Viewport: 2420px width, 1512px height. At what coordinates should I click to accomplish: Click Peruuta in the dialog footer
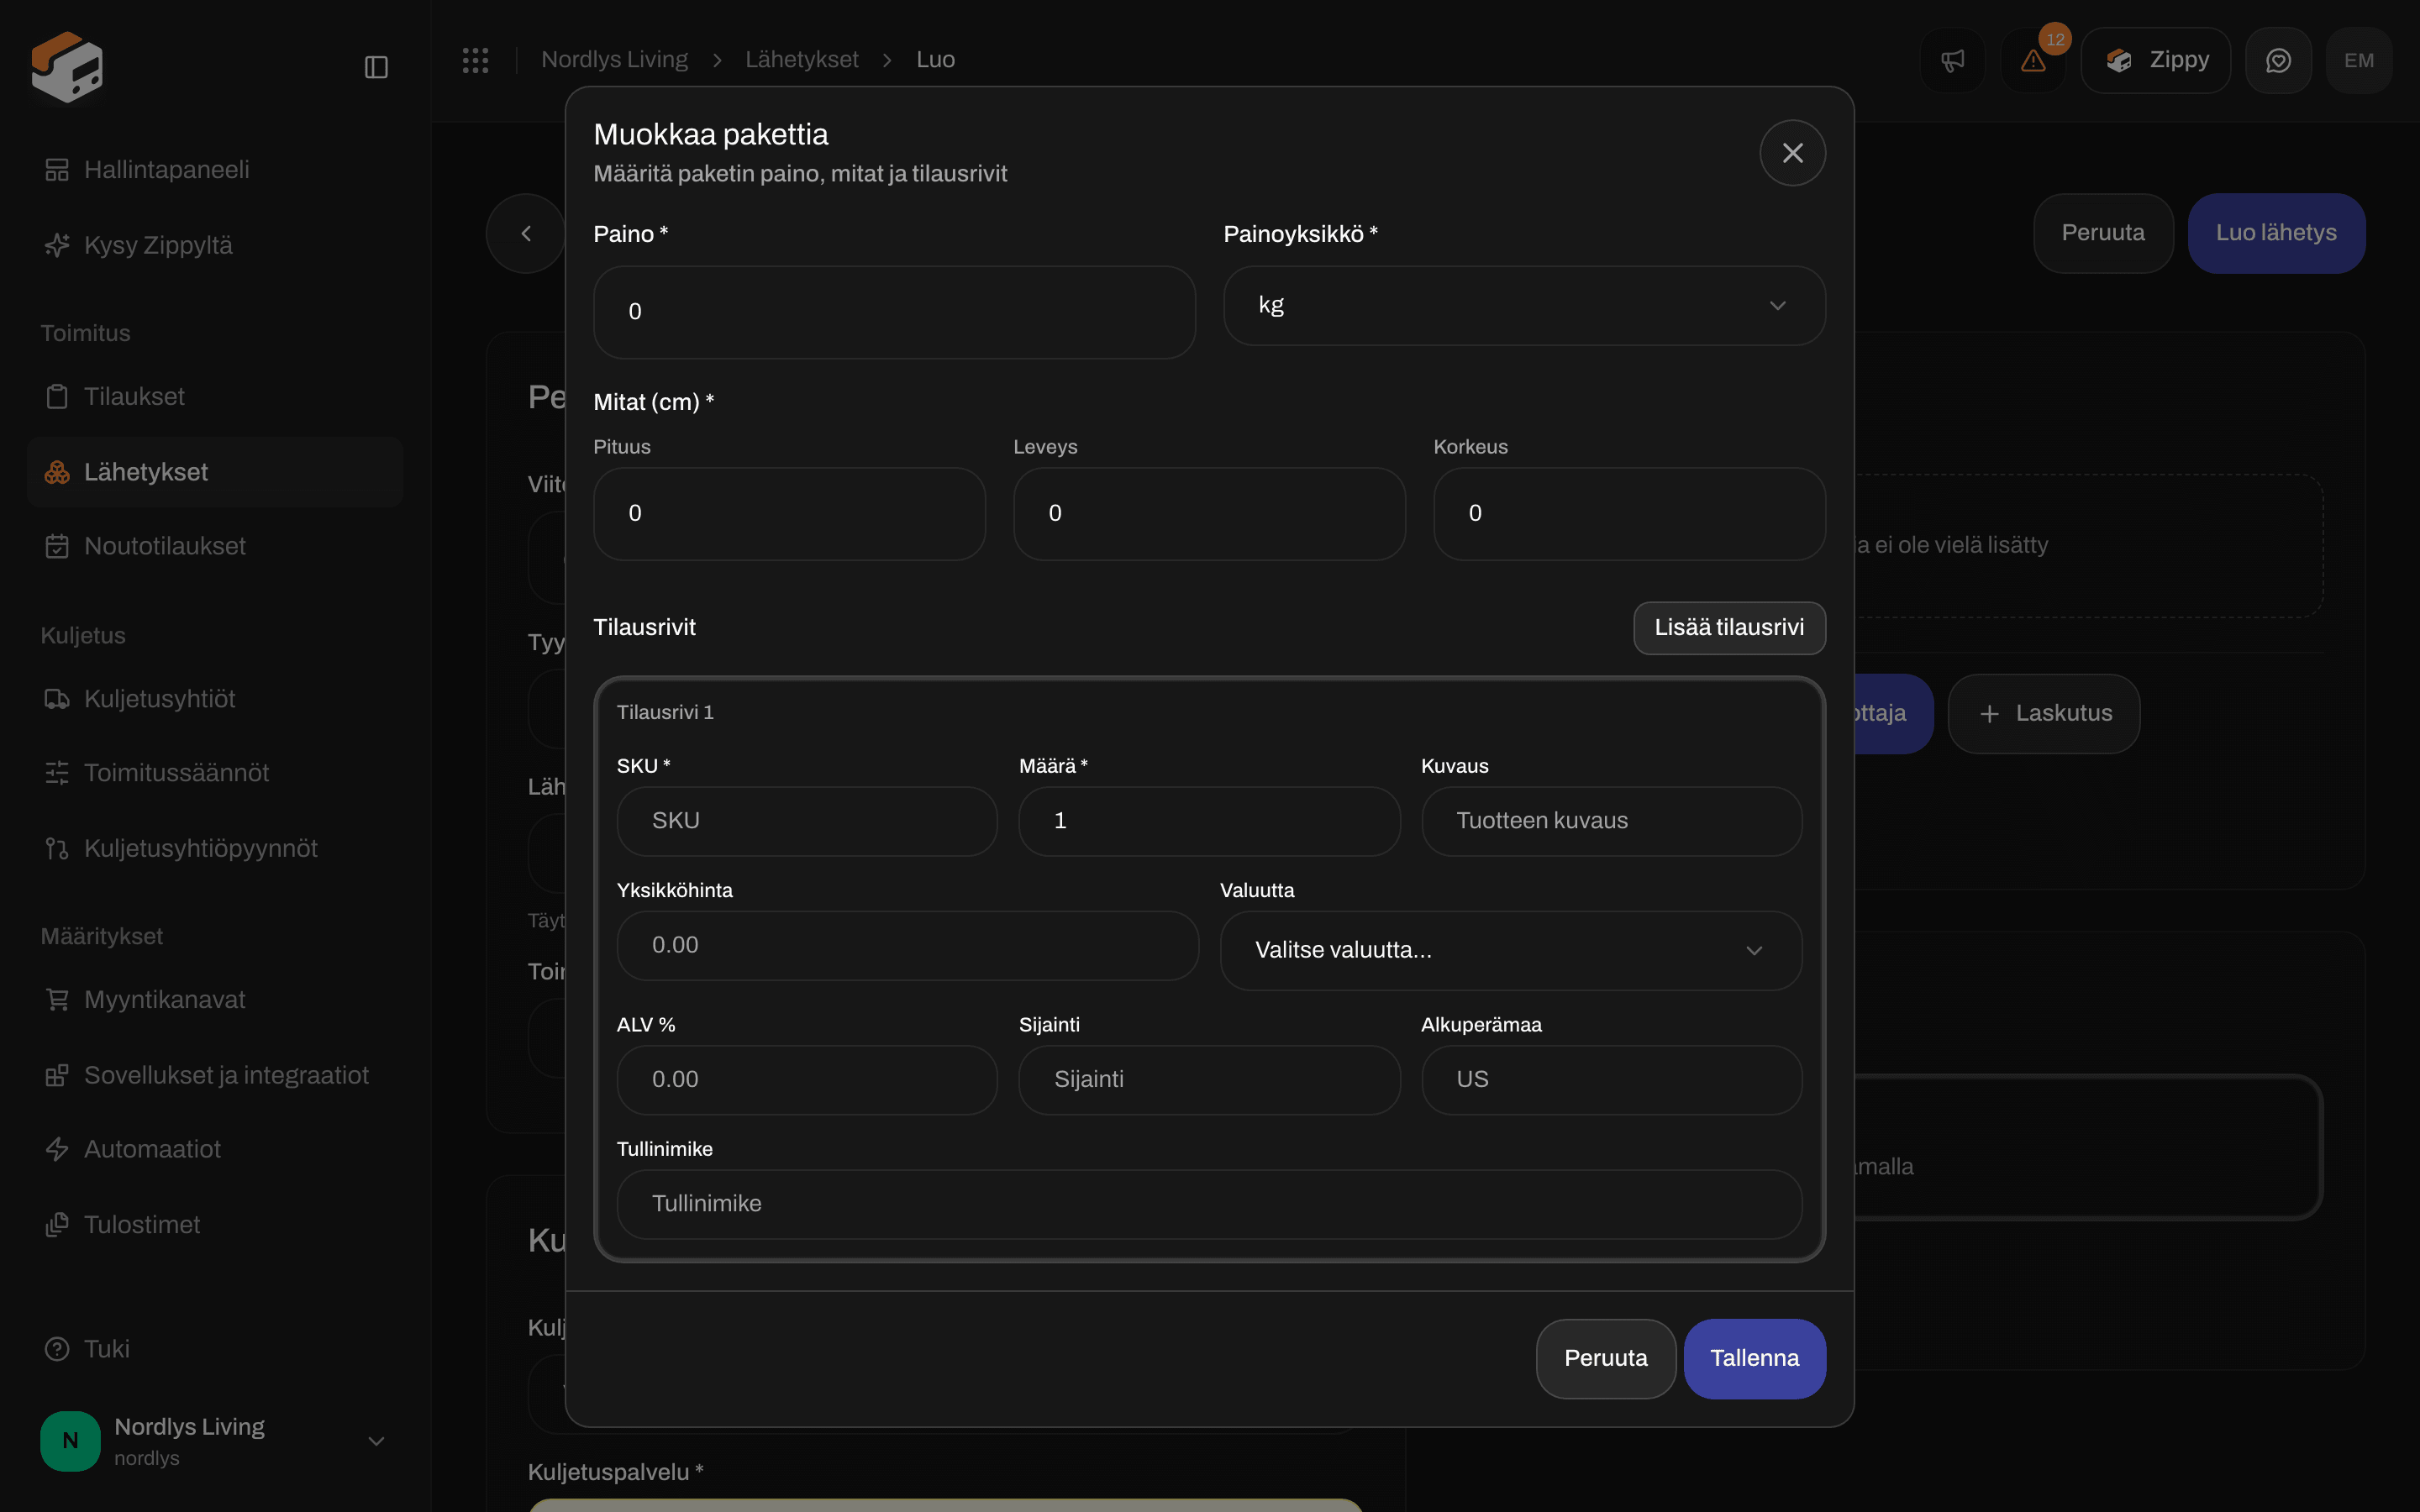[x=1605, y=1358]
